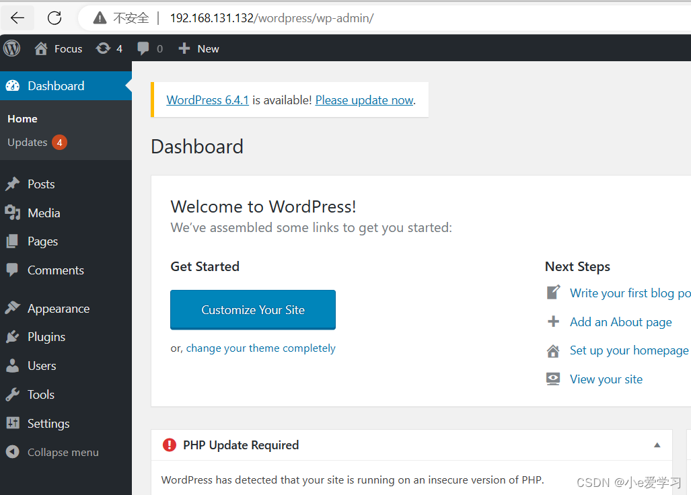Viewport: 691px width, 495px height.
Task: Click change your theme completely link
Action: 261,348
